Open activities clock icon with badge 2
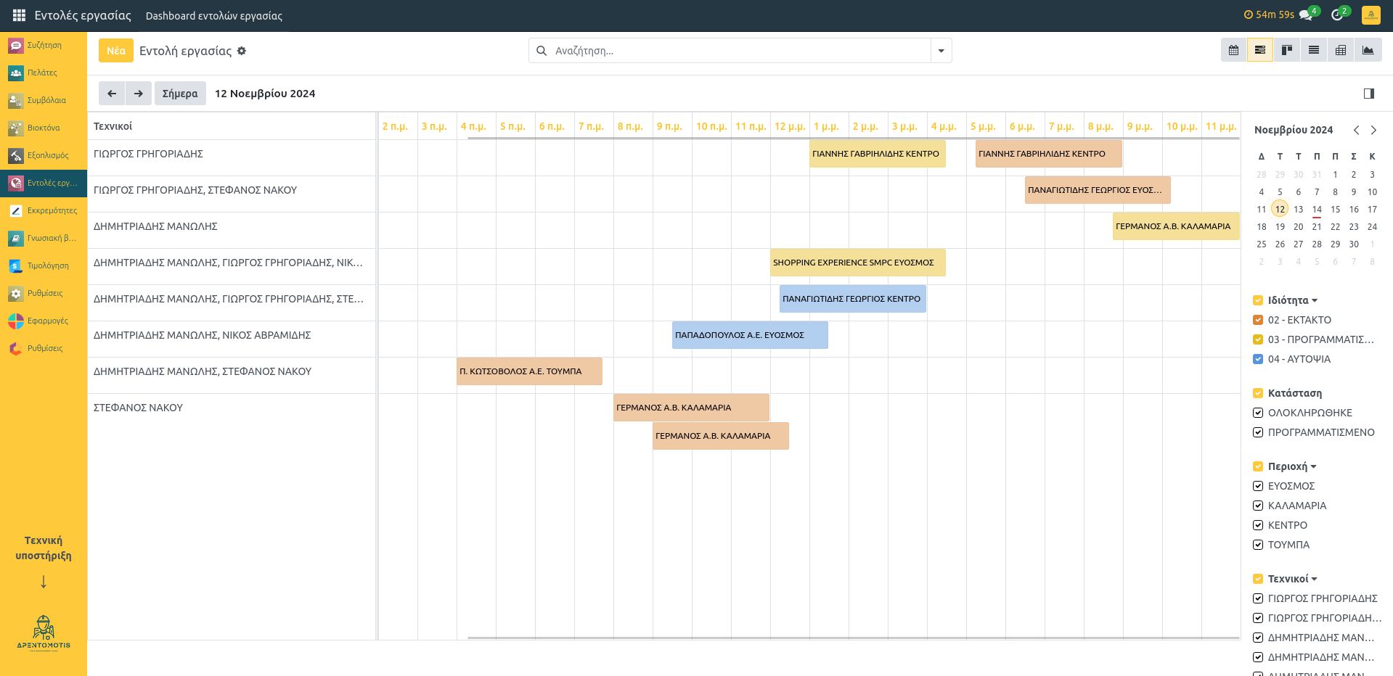 (1339, 15)
